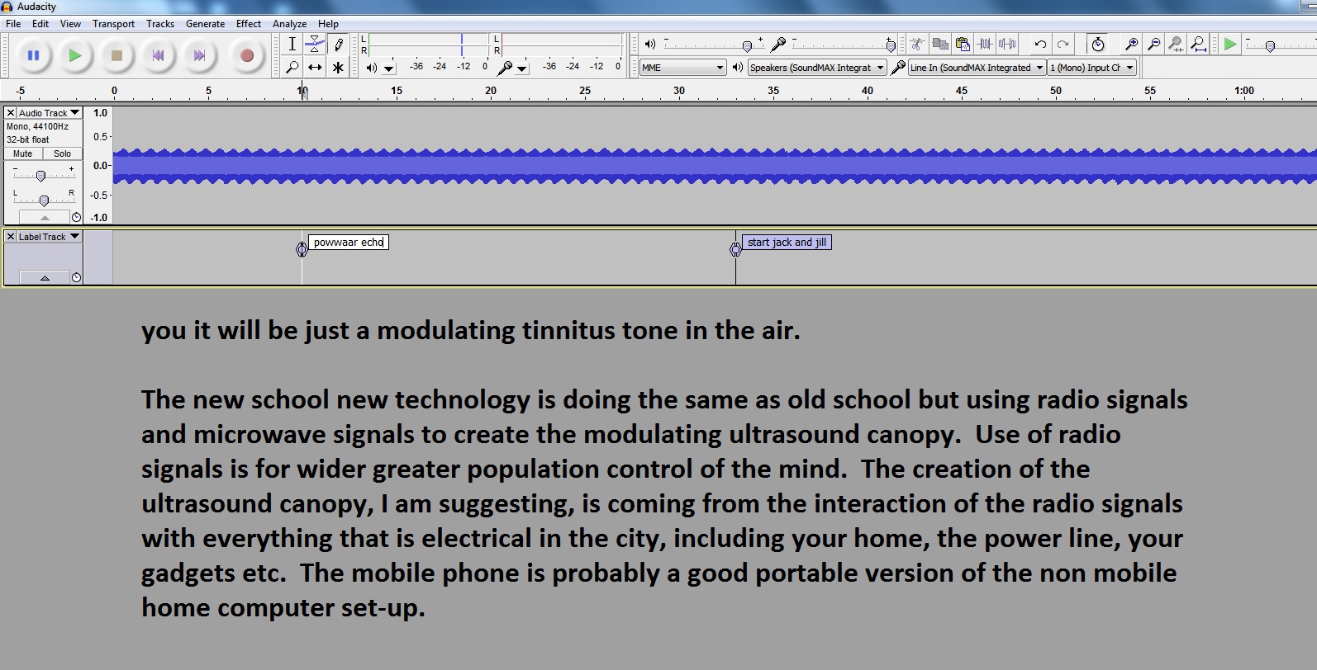The image size is (1317, 670).
Task: Click the 'start jack and jill' label
Action: click(x=787, y=243)
